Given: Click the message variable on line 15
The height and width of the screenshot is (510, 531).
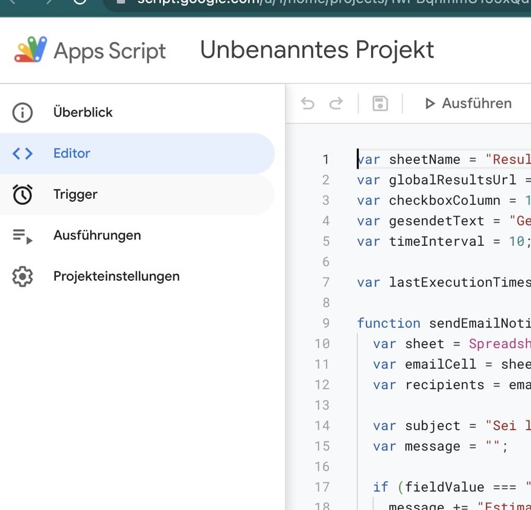Looking at the screenshot, I should (432, 446).
